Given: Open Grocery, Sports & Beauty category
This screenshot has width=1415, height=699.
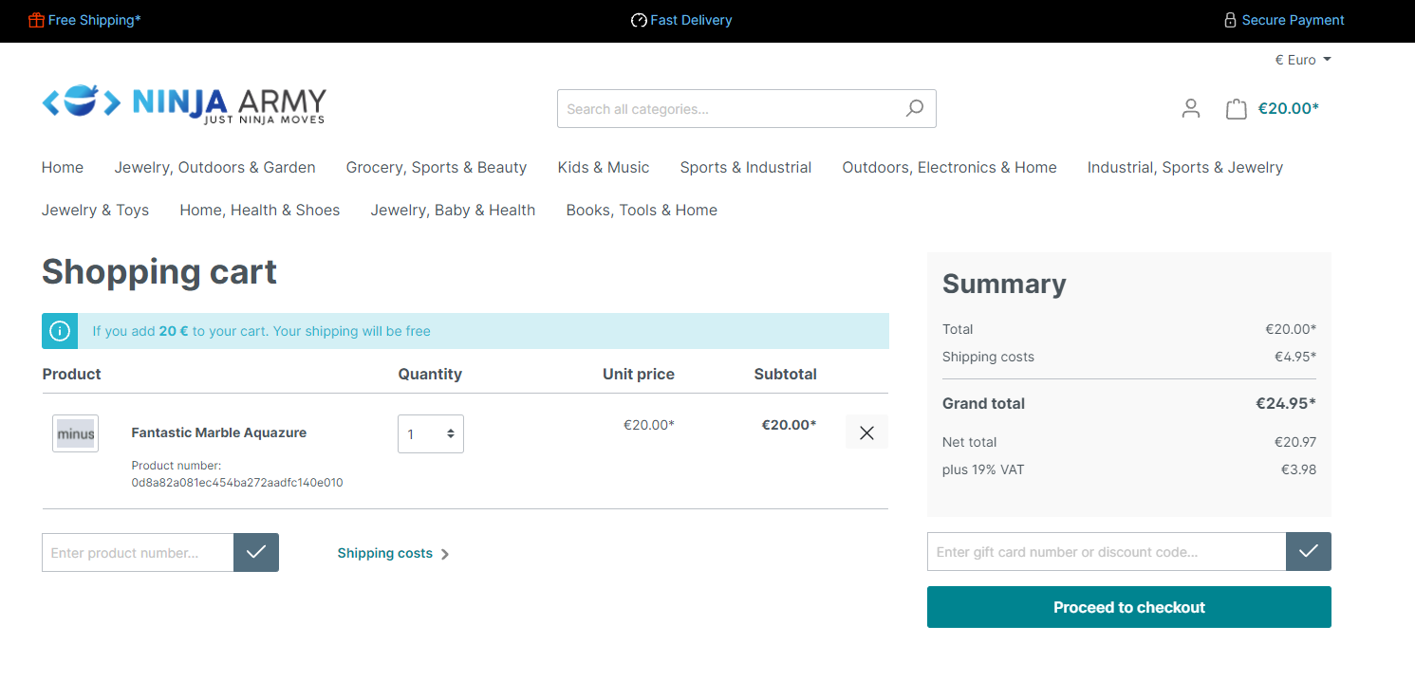Looking at the screenshot, I should coord(437,167).
